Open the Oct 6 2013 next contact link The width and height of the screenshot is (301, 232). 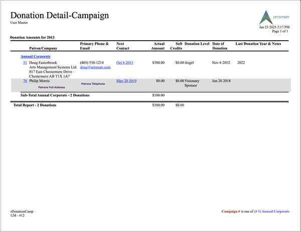tap(124, 63)
